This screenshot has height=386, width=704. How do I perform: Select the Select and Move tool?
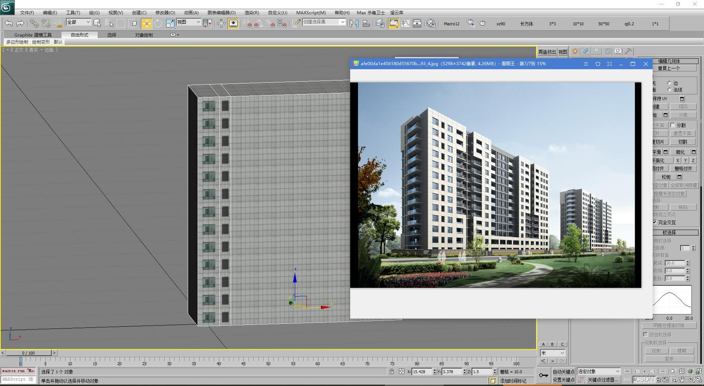pos(146,23)
